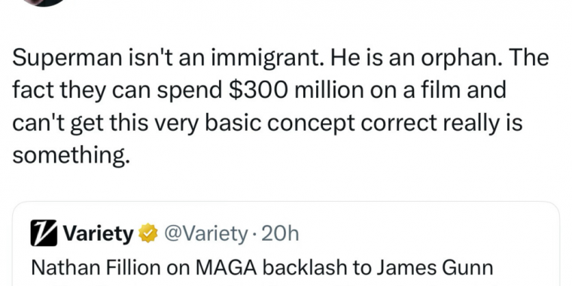Click the word "backlash" in the quoted post
This screenshot has width=572, height=286.
(x=305, y=267)
